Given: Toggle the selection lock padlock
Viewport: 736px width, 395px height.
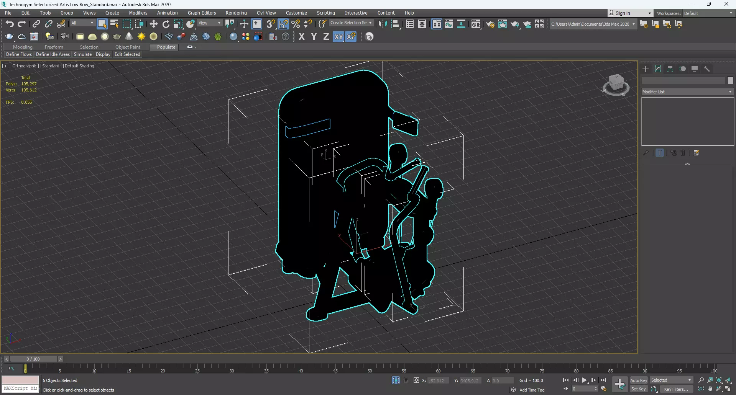Looking at the screenshot, I should [x=406, y=380].
